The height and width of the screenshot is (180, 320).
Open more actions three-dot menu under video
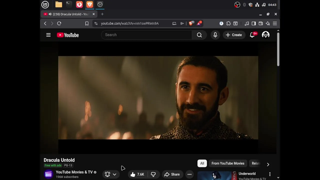pyautogui.click(x=189, y=174)
